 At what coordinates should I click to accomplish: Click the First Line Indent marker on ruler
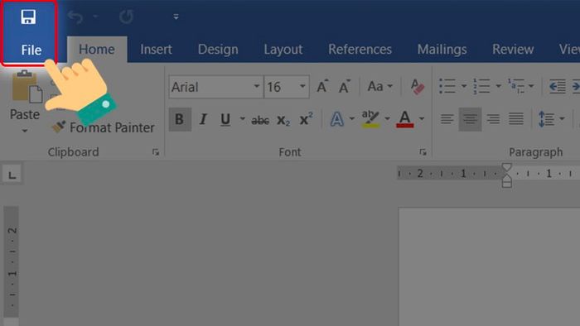[507, 167]
